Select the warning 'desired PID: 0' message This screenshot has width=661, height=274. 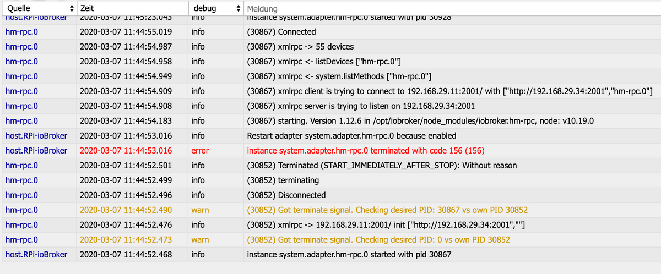[378, 240]
